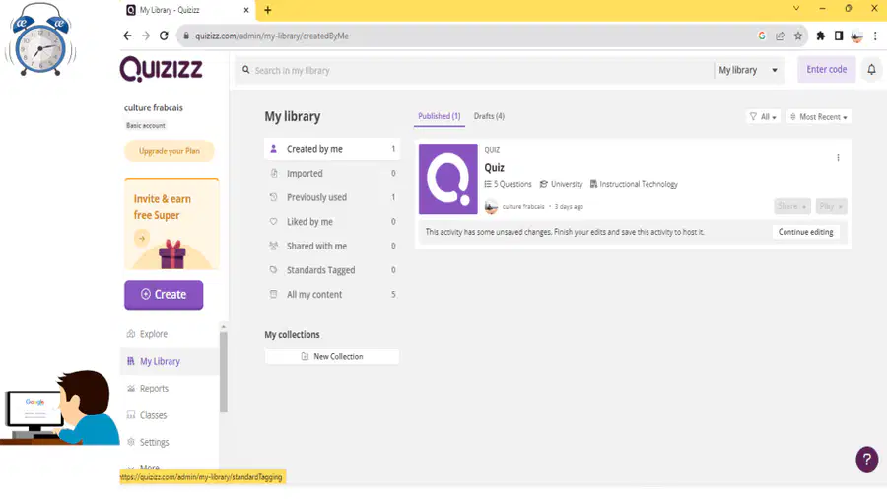Open the help question mark button
Image resolution: width=887 pixels, height=499 pixels.
click(x=866, y=460)
